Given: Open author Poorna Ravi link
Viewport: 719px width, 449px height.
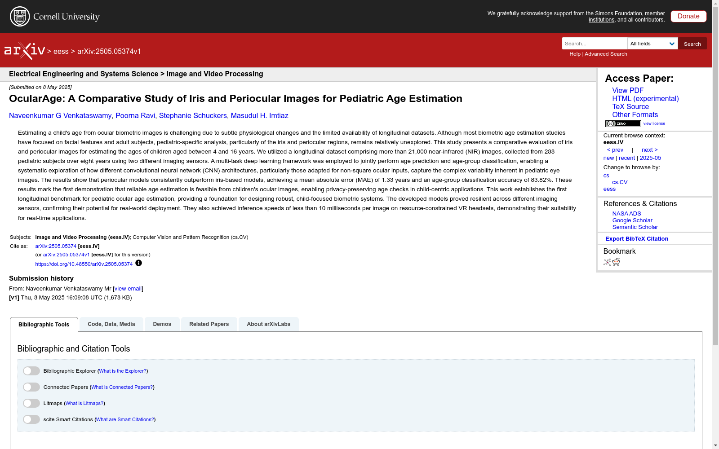Looking at the screenshot, I should coord(135,116).
